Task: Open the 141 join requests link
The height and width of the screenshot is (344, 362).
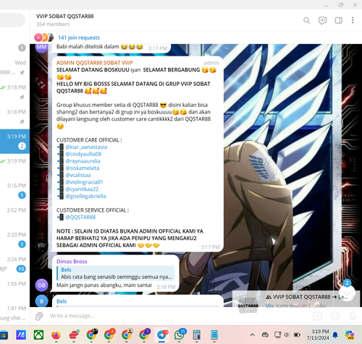Action: pos(79,38)
